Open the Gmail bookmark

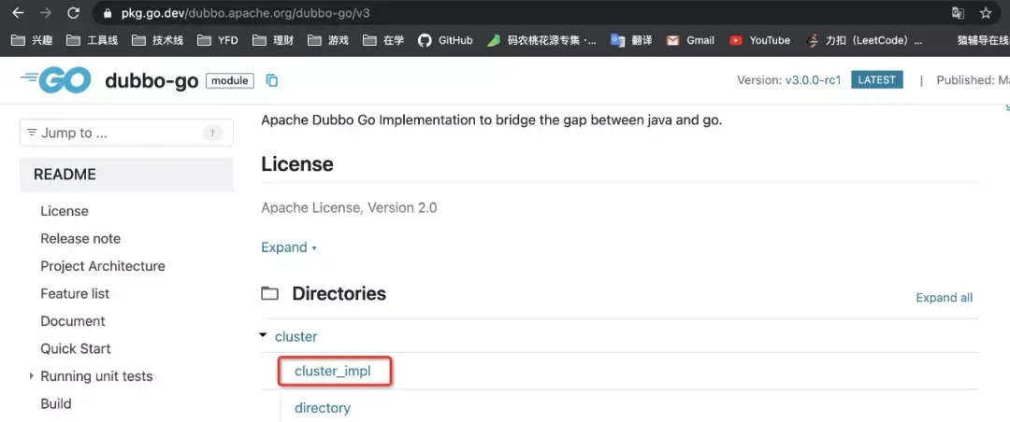690,40
